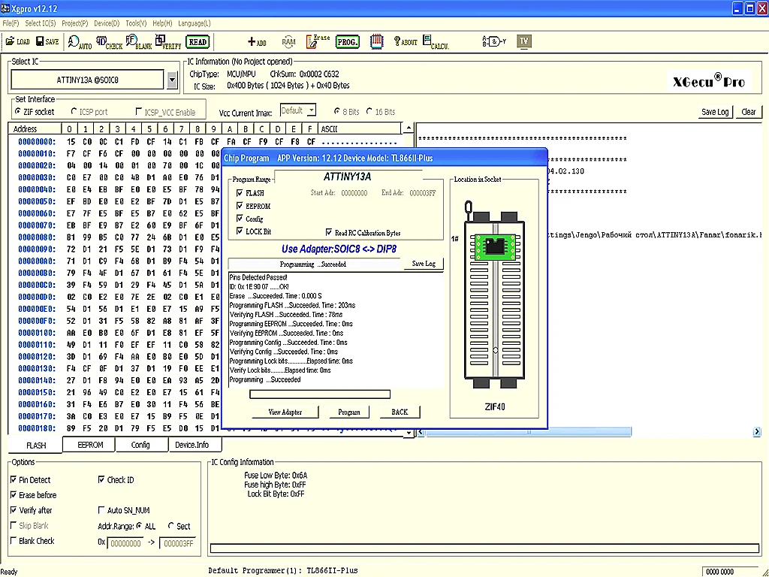
Task: Uncheck EEPROM in Program Range
Action: click(240, 206)
